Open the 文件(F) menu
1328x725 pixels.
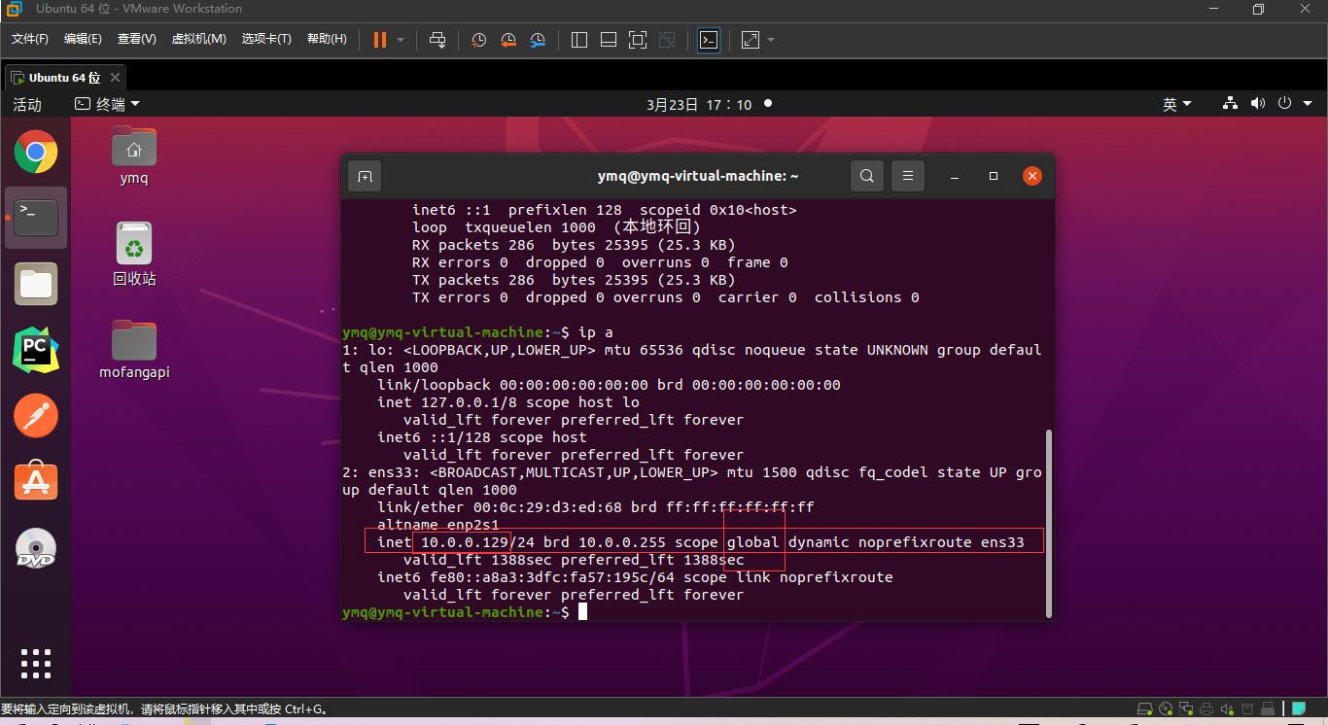(30, 39)
